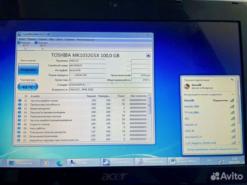The image size is (247, 185).
Task: Click the status icon of row 08
Action: coord(19,124)
